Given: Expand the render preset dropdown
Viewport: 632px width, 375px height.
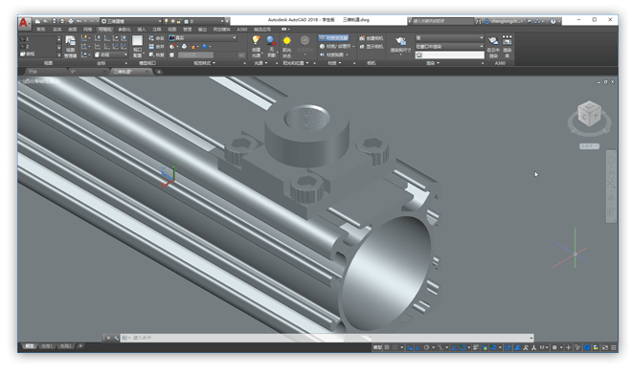Looking at the screenshot, I should [x=449, y=38].
